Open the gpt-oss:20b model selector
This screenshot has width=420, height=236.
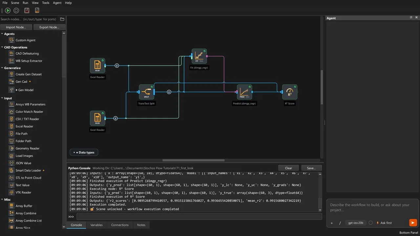pos(356,223)
